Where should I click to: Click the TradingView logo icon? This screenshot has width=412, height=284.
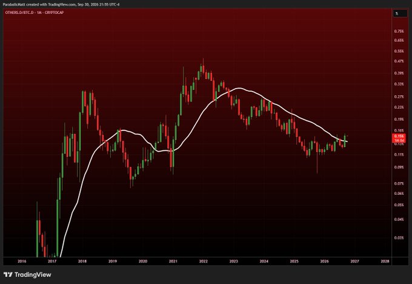point(8,274)
